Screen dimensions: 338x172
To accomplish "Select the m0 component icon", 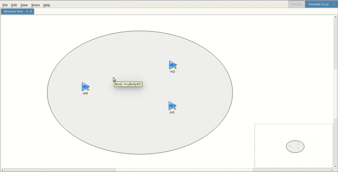I will pos(85,87).
